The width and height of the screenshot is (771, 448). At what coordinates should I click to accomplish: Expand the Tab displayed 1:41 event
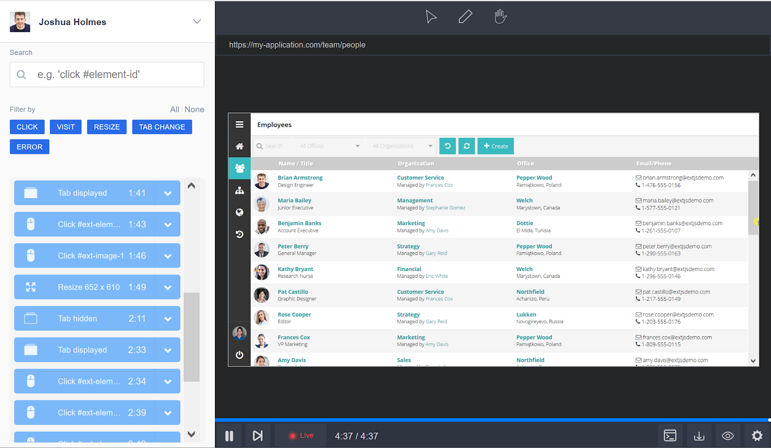(x=168, y=193)
